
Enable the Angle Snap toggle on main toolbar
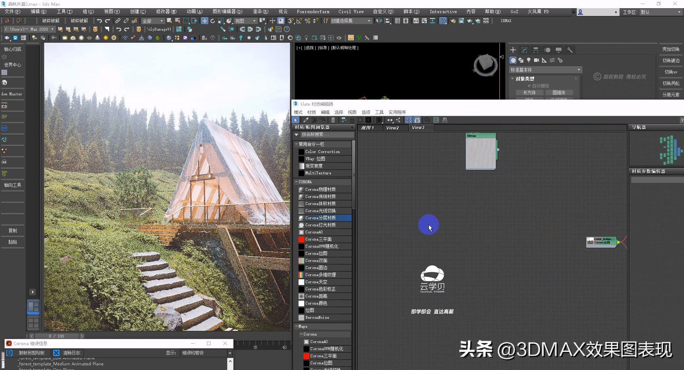(299, 21)
